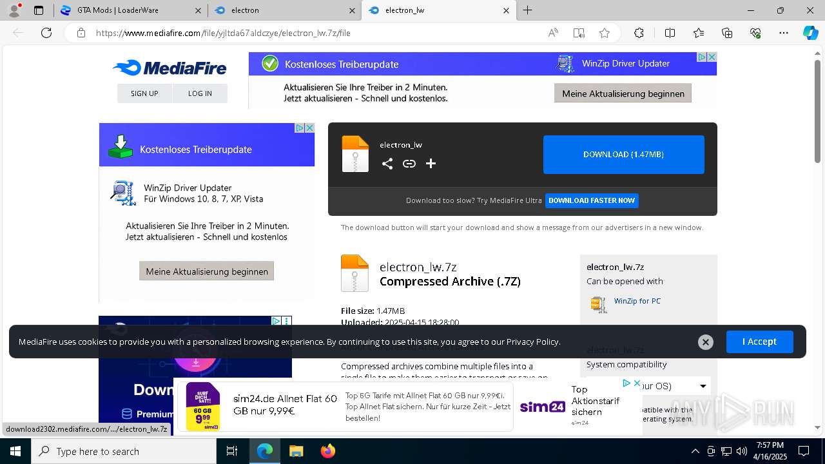Dismiss the cookie notice with X
825x464 pixels.
(706, 342)
